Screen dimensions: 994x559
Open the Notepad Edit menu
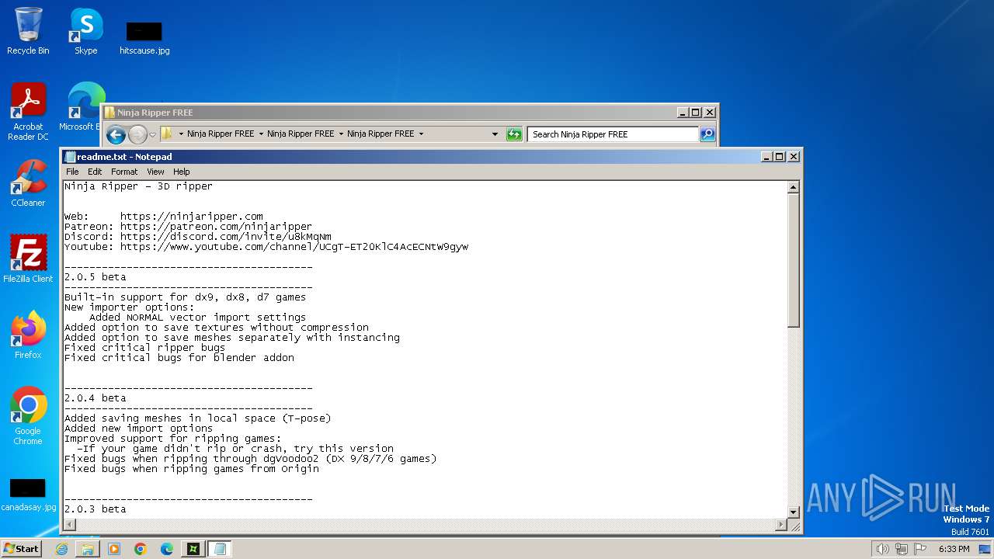tap(95, 172)
